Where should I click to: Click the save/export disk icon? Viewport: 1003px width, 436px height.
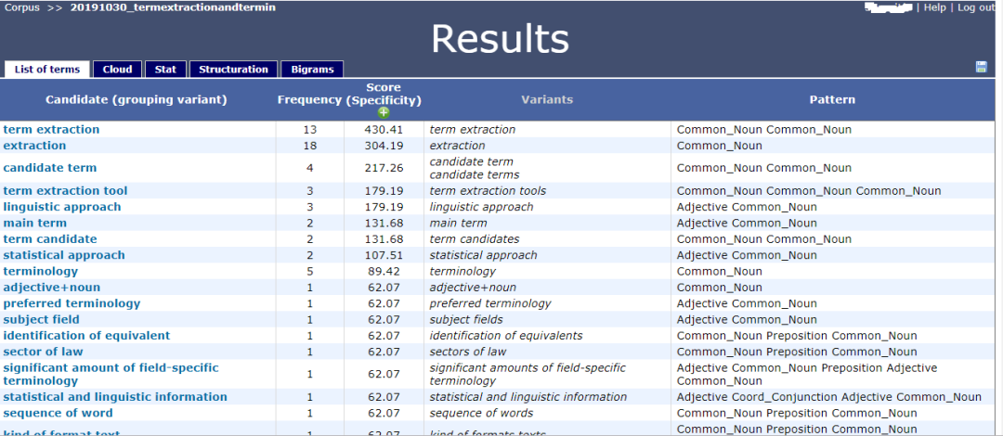pos(982,67)
